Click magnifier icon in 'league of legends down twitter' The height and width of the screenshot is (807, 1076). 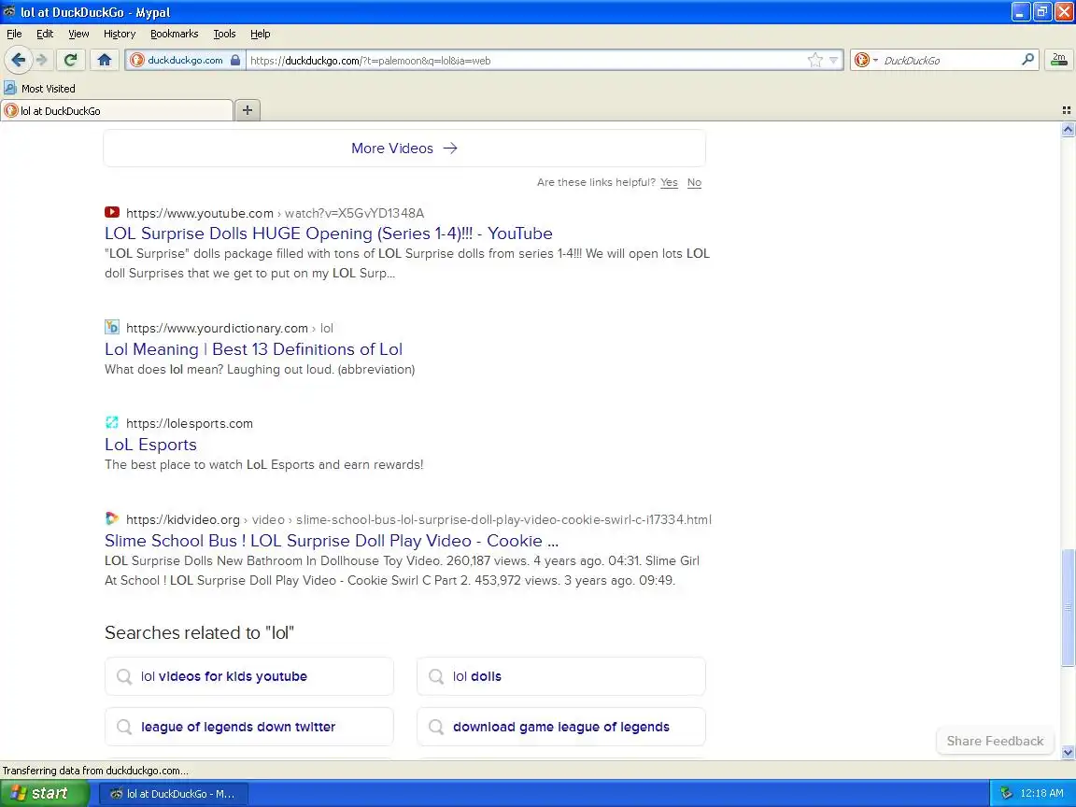[x=124, y=727]
